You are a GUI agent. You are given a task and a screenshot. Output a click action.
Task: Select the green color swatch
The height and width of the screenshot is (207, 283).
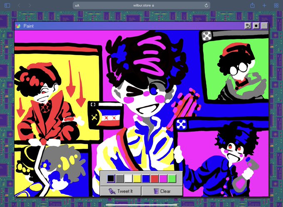click(x=172, y=178)
